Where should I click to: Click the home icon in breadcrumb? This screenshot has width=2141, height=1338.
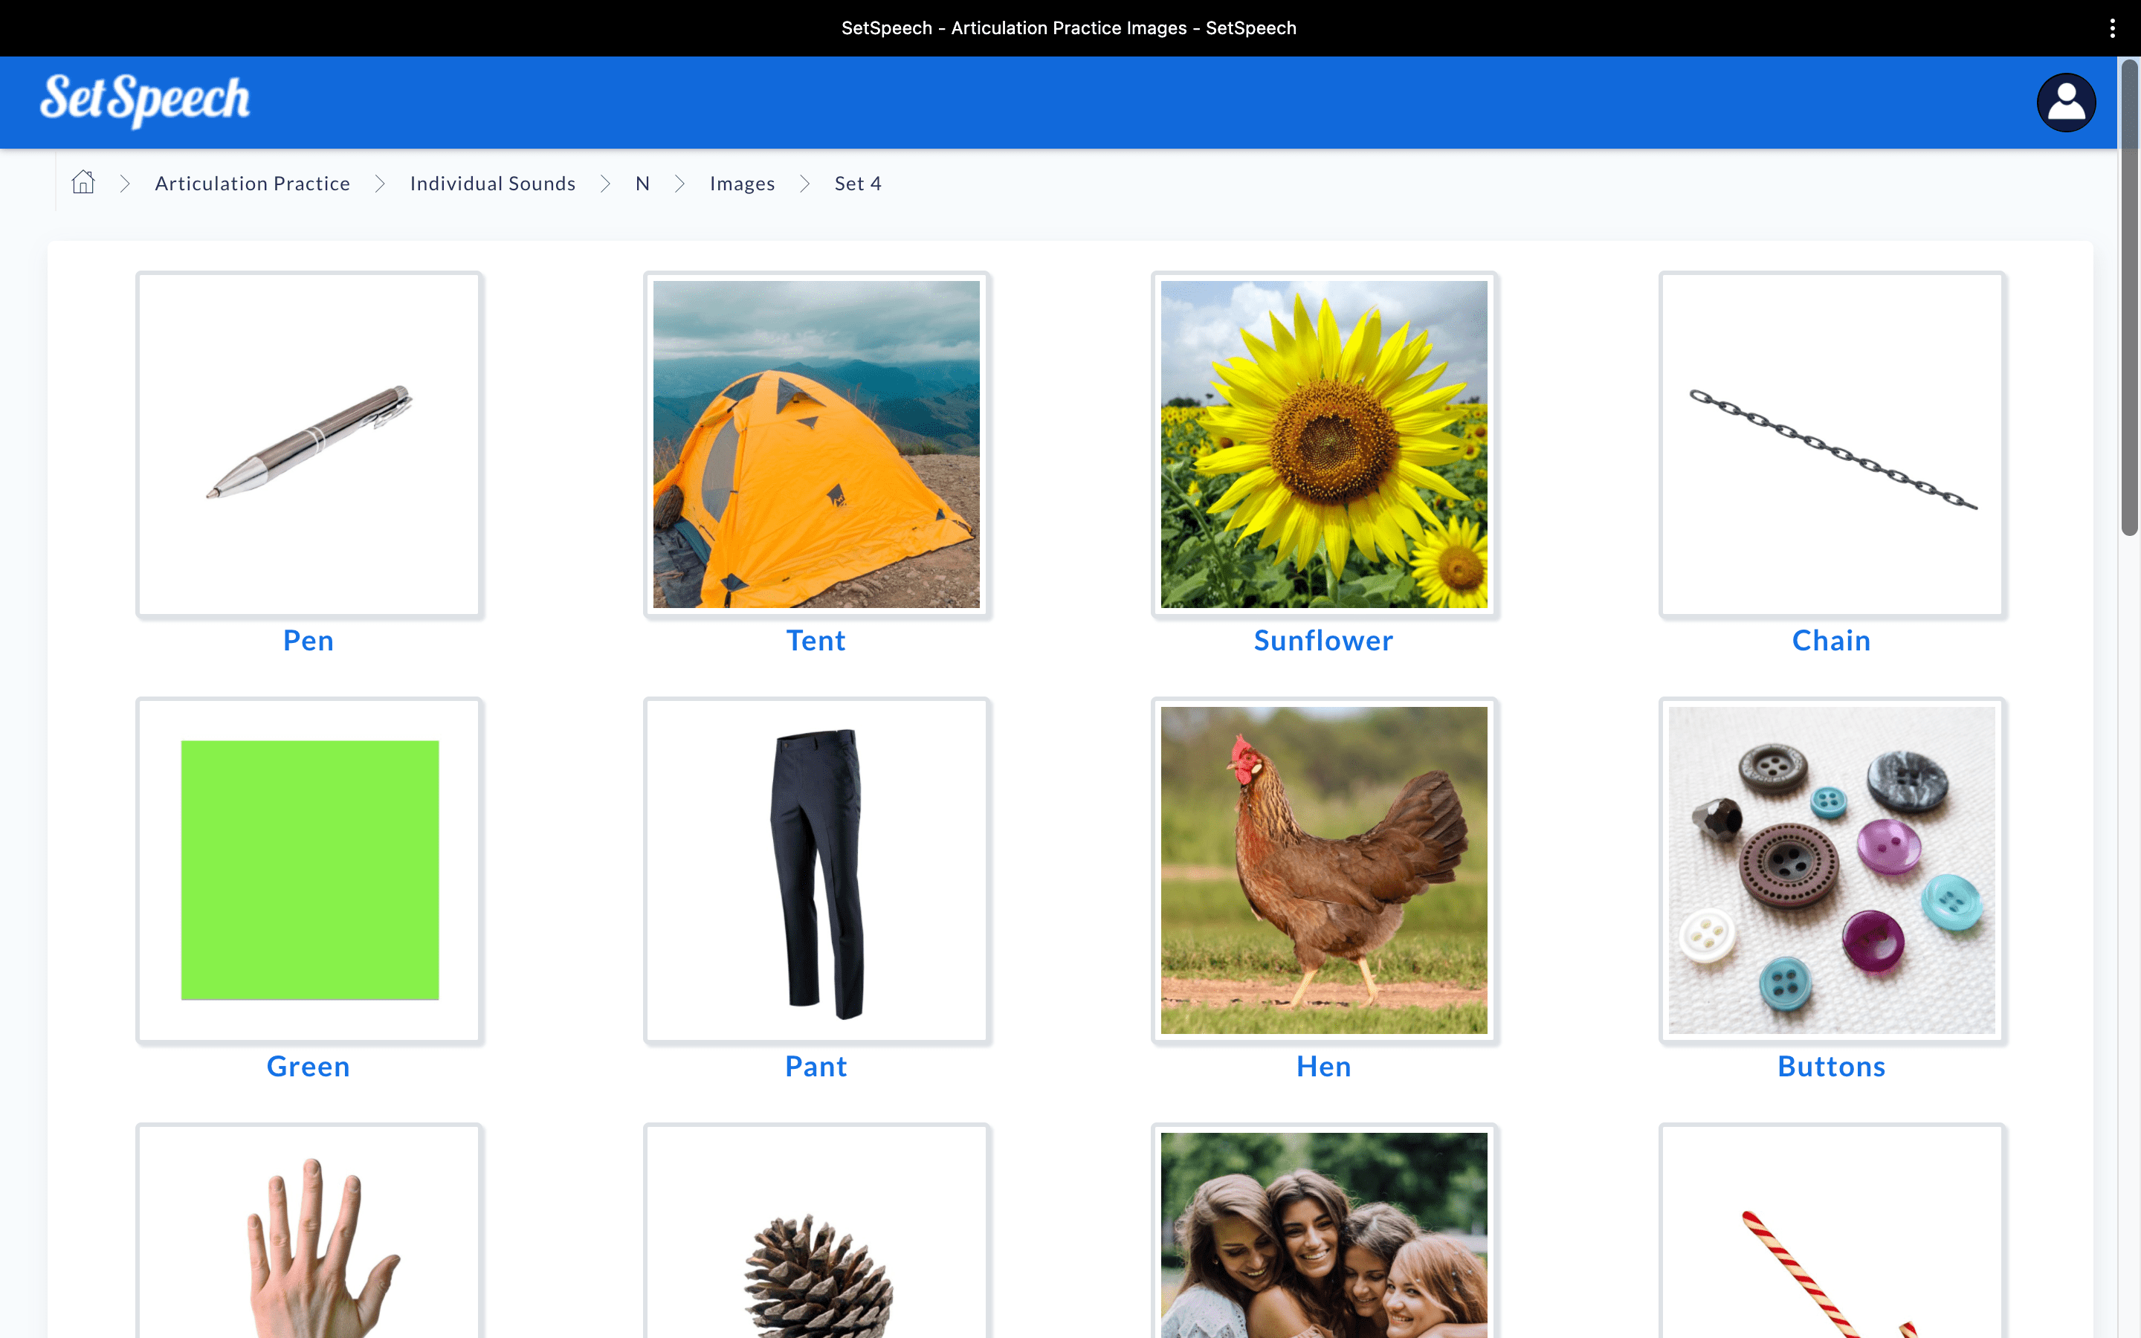pyautogui.click(x=83, y=182)
